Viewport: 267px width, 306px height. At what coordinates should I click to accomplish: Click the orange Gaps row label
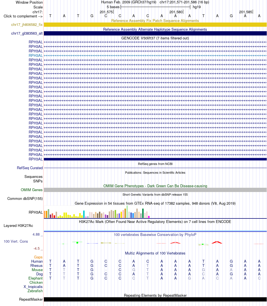[38, 257]
